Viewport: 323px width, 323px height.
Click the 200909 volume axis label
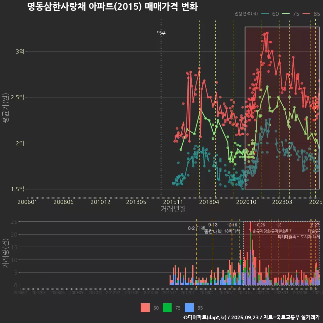(76, 292)
